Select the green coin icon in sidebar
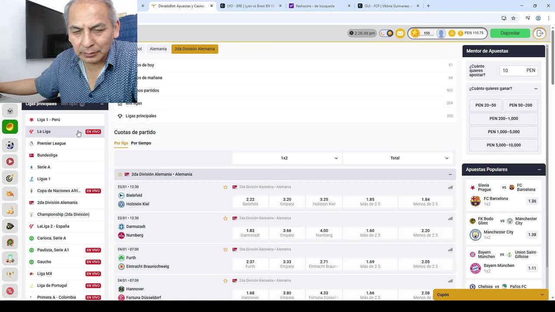Image resolution: width=555 pixels, height=312 pixels. 10,127
